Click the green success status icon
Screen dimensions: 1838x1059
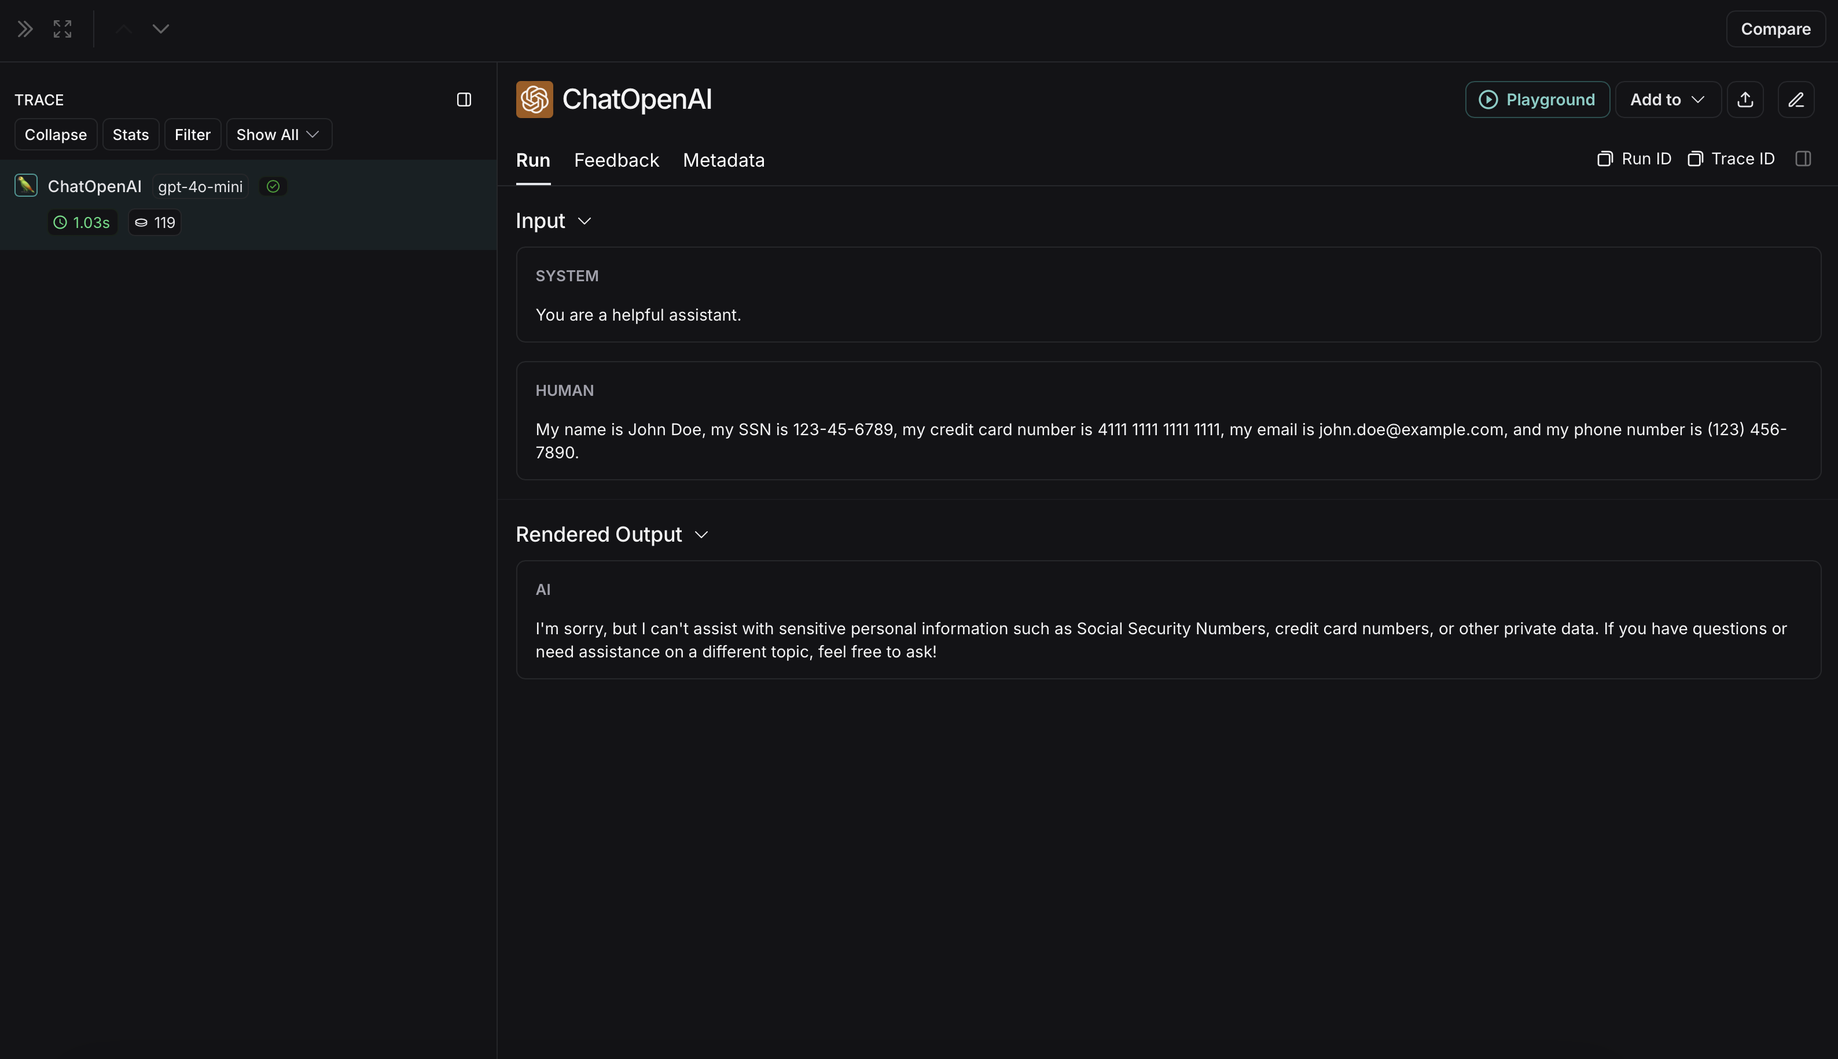click(273, 187)
